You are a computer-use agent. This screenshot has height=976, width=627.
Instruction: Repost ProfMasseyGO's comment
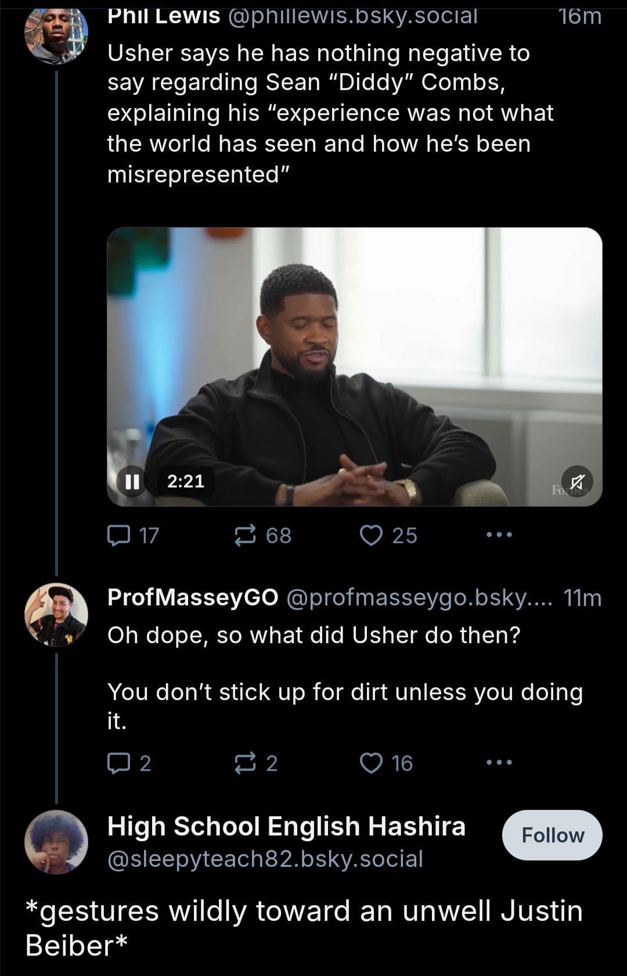[x=245, y=763]
